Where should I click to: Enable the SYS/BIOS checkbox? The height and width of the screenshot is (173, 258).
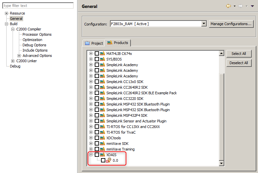[x=97, y=59]
